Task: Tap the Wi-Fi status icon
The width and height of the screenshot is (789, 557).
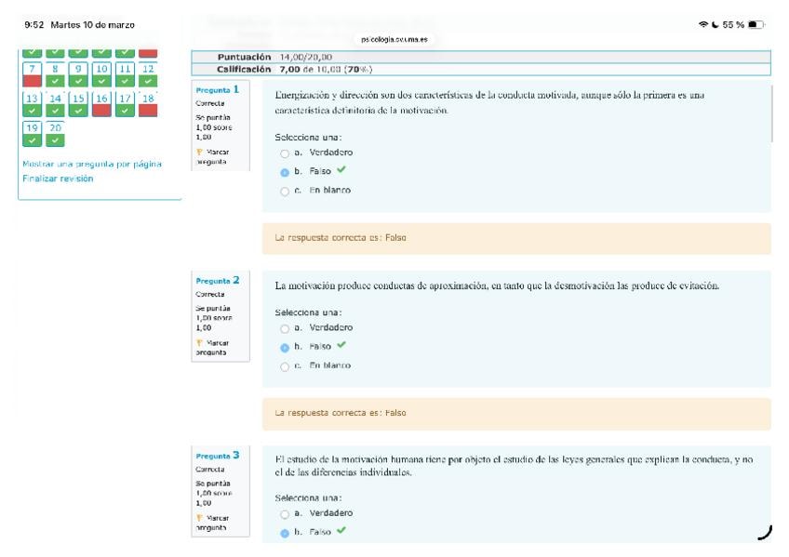Action: click(x=703, y=24)
